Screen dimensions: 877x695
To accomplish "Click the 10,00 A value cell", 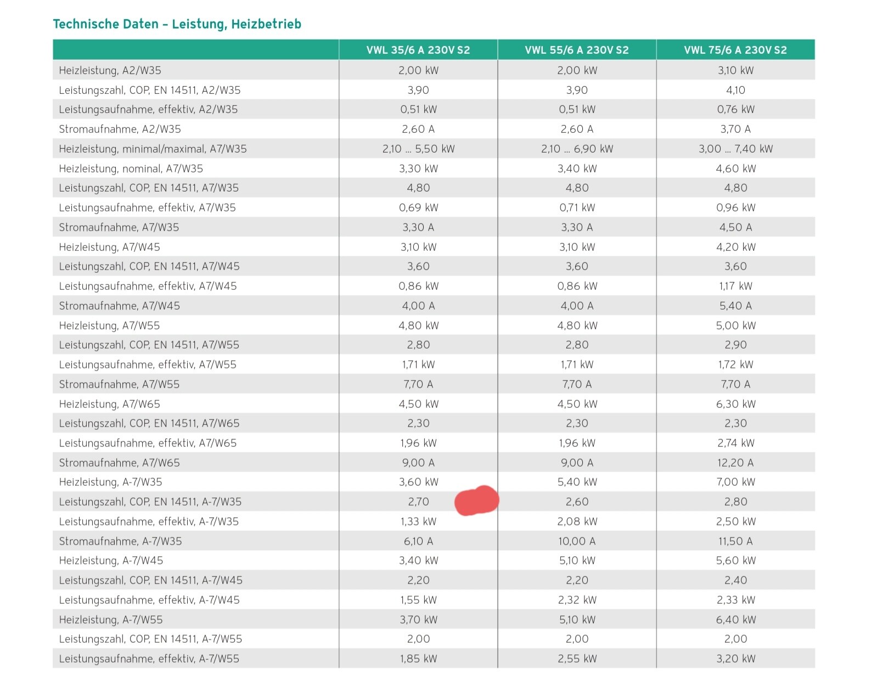I will click(x=576, y=541).
